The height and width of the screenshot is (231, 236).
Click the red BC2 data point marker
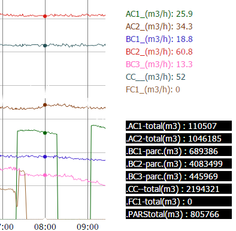pos(45,16)
